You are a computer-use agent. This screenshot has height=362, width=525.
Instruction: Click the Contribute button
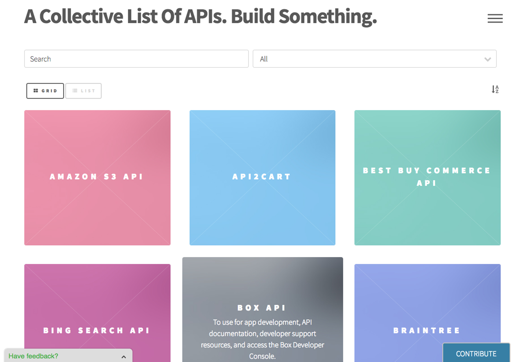476,353
